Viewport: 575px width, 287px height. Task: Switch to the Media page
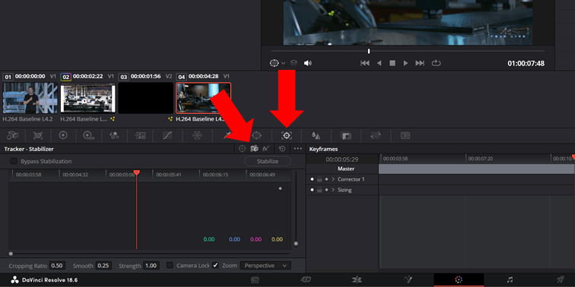click(x=255, y=280)
